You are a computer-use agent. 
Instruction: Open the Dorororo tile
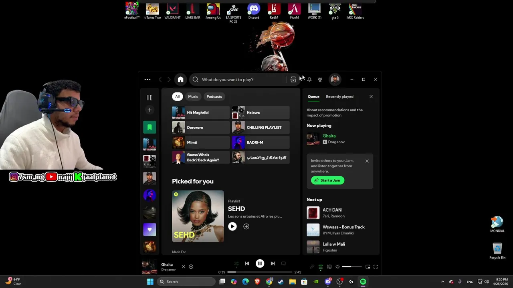pos(201,128)
